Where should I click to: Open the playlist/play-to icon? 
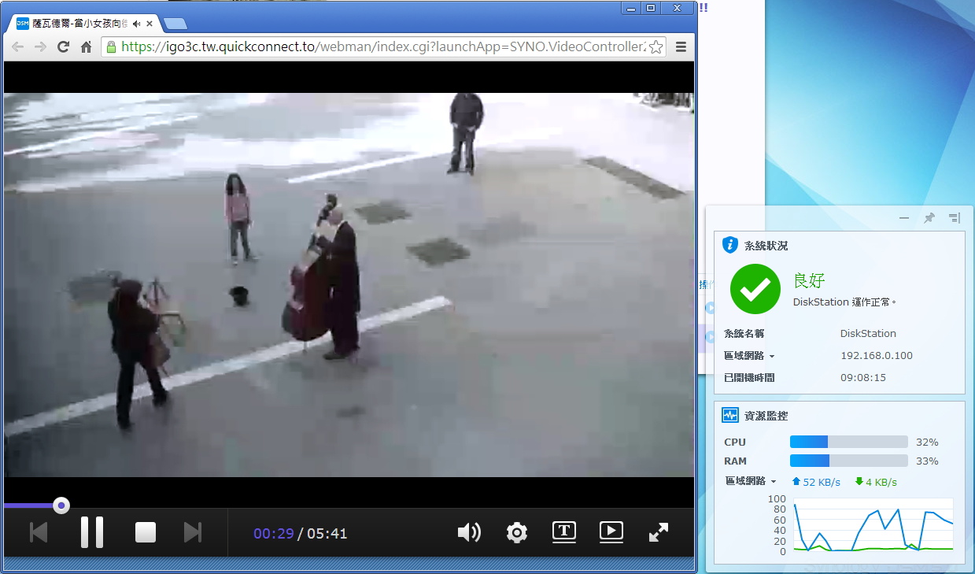611,532
